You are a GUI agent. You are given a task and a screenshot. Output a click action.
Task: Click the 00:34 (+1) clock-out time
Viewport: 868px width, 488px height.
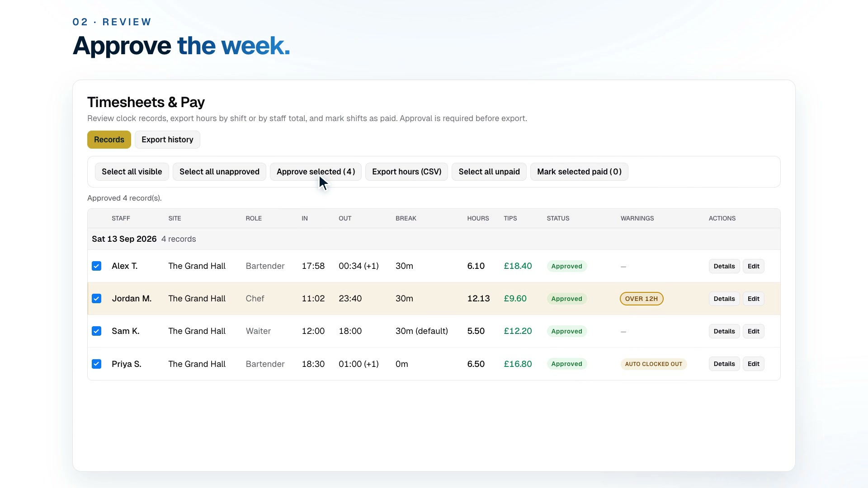pos(359,266)
